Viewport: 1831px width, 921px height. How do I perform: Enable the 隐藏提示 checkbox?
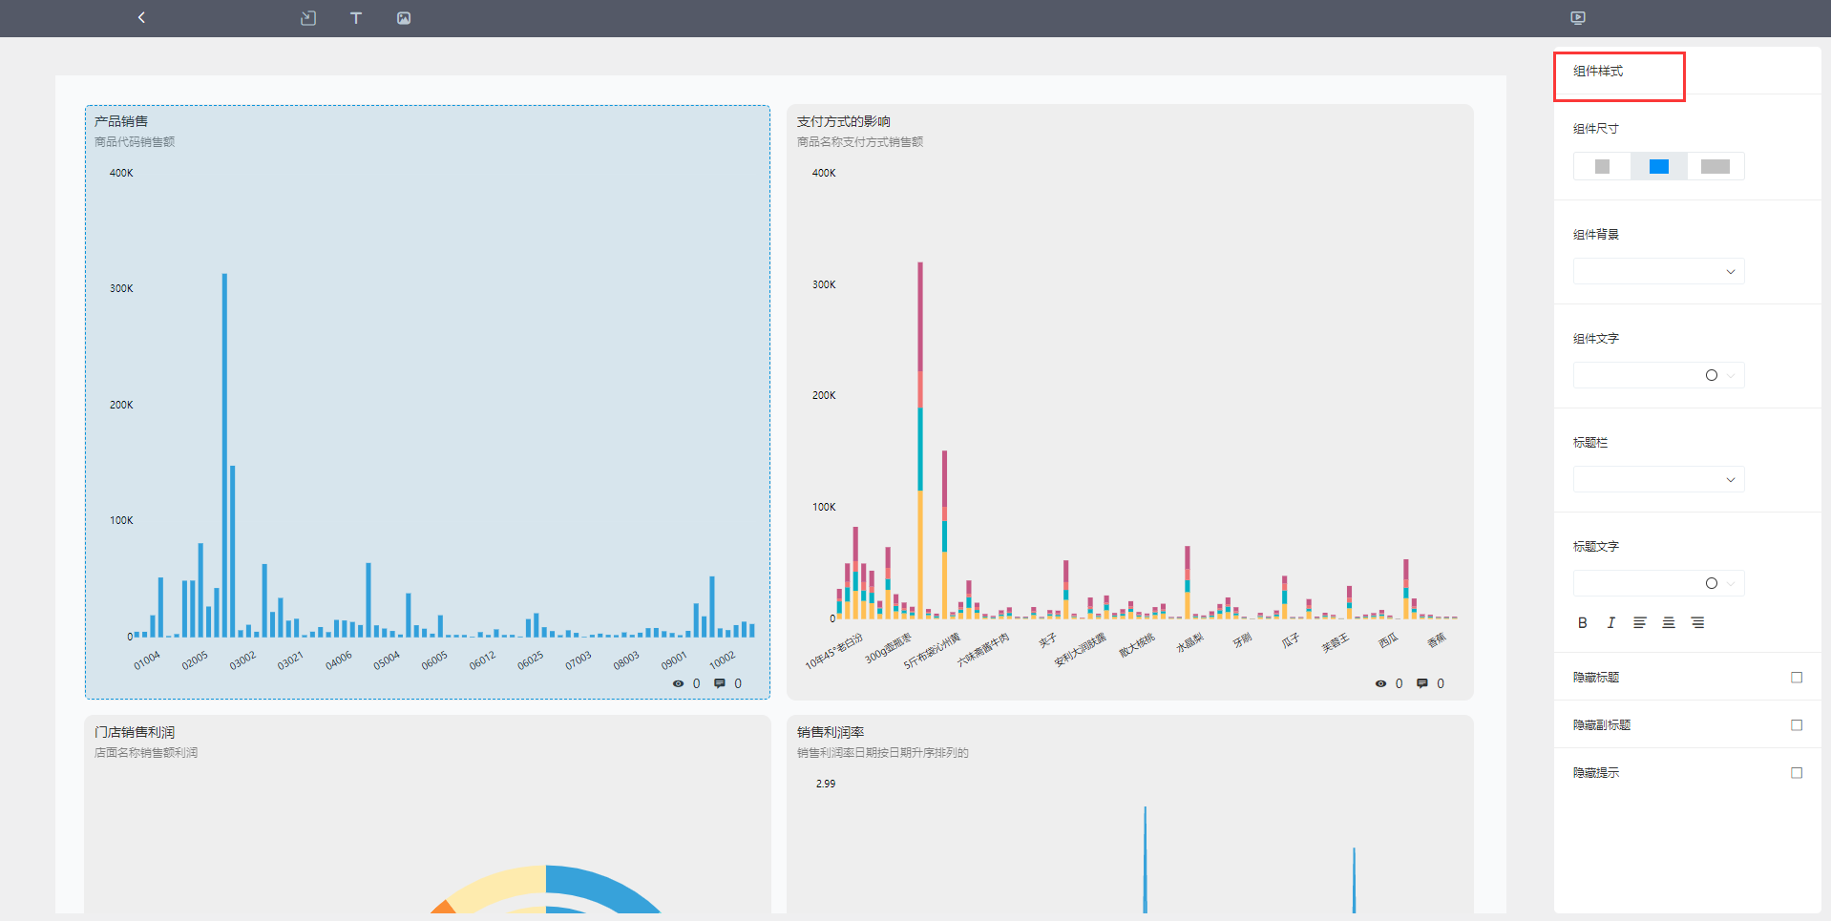pyautogui.click(x=1797, y=773)
